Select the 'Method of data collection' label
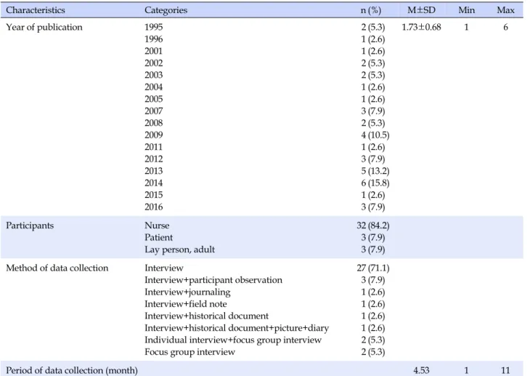The image size is (530, 376). [x=57, y=268]
